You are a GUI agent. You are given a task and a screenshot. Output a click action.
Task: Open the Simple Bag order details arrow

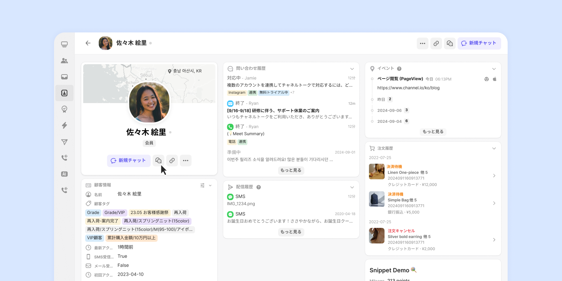(494, 203)
